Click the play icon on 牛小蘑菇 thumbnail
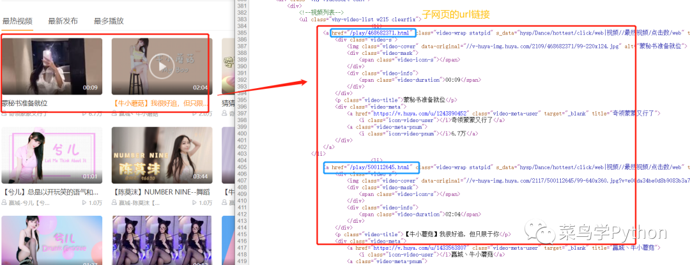690x265 pixels. click(162, 66)
